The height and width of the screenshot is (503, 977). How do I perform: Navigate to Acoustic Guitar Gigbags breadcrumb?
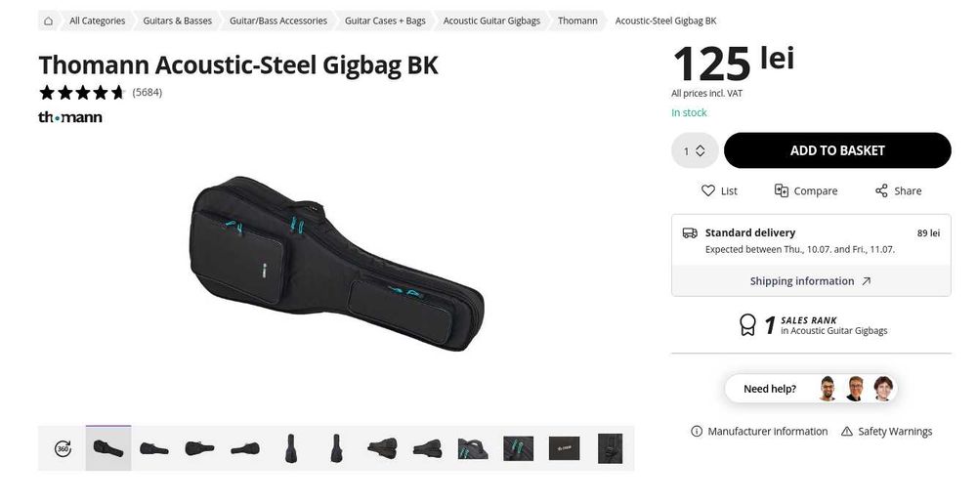pos(491,21)
